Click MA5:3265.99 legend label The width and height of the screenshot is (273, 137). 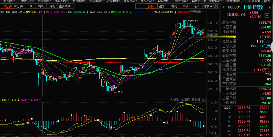coord(14,12)
